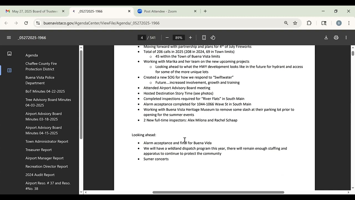Switch to Post Attendee - Zoom tab
Viewport: 355px width, 200px height.
[x=167, y=11]
